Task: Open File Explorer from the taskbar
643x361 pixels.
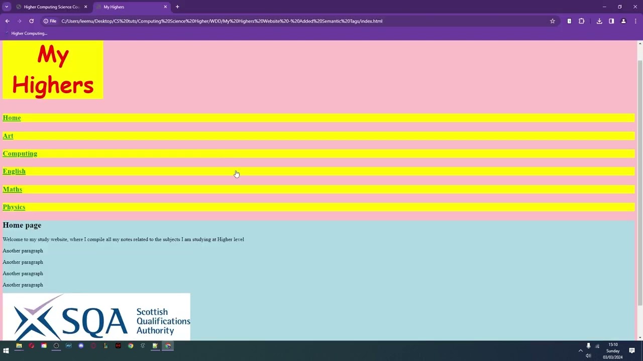Action: click(19, 345)
